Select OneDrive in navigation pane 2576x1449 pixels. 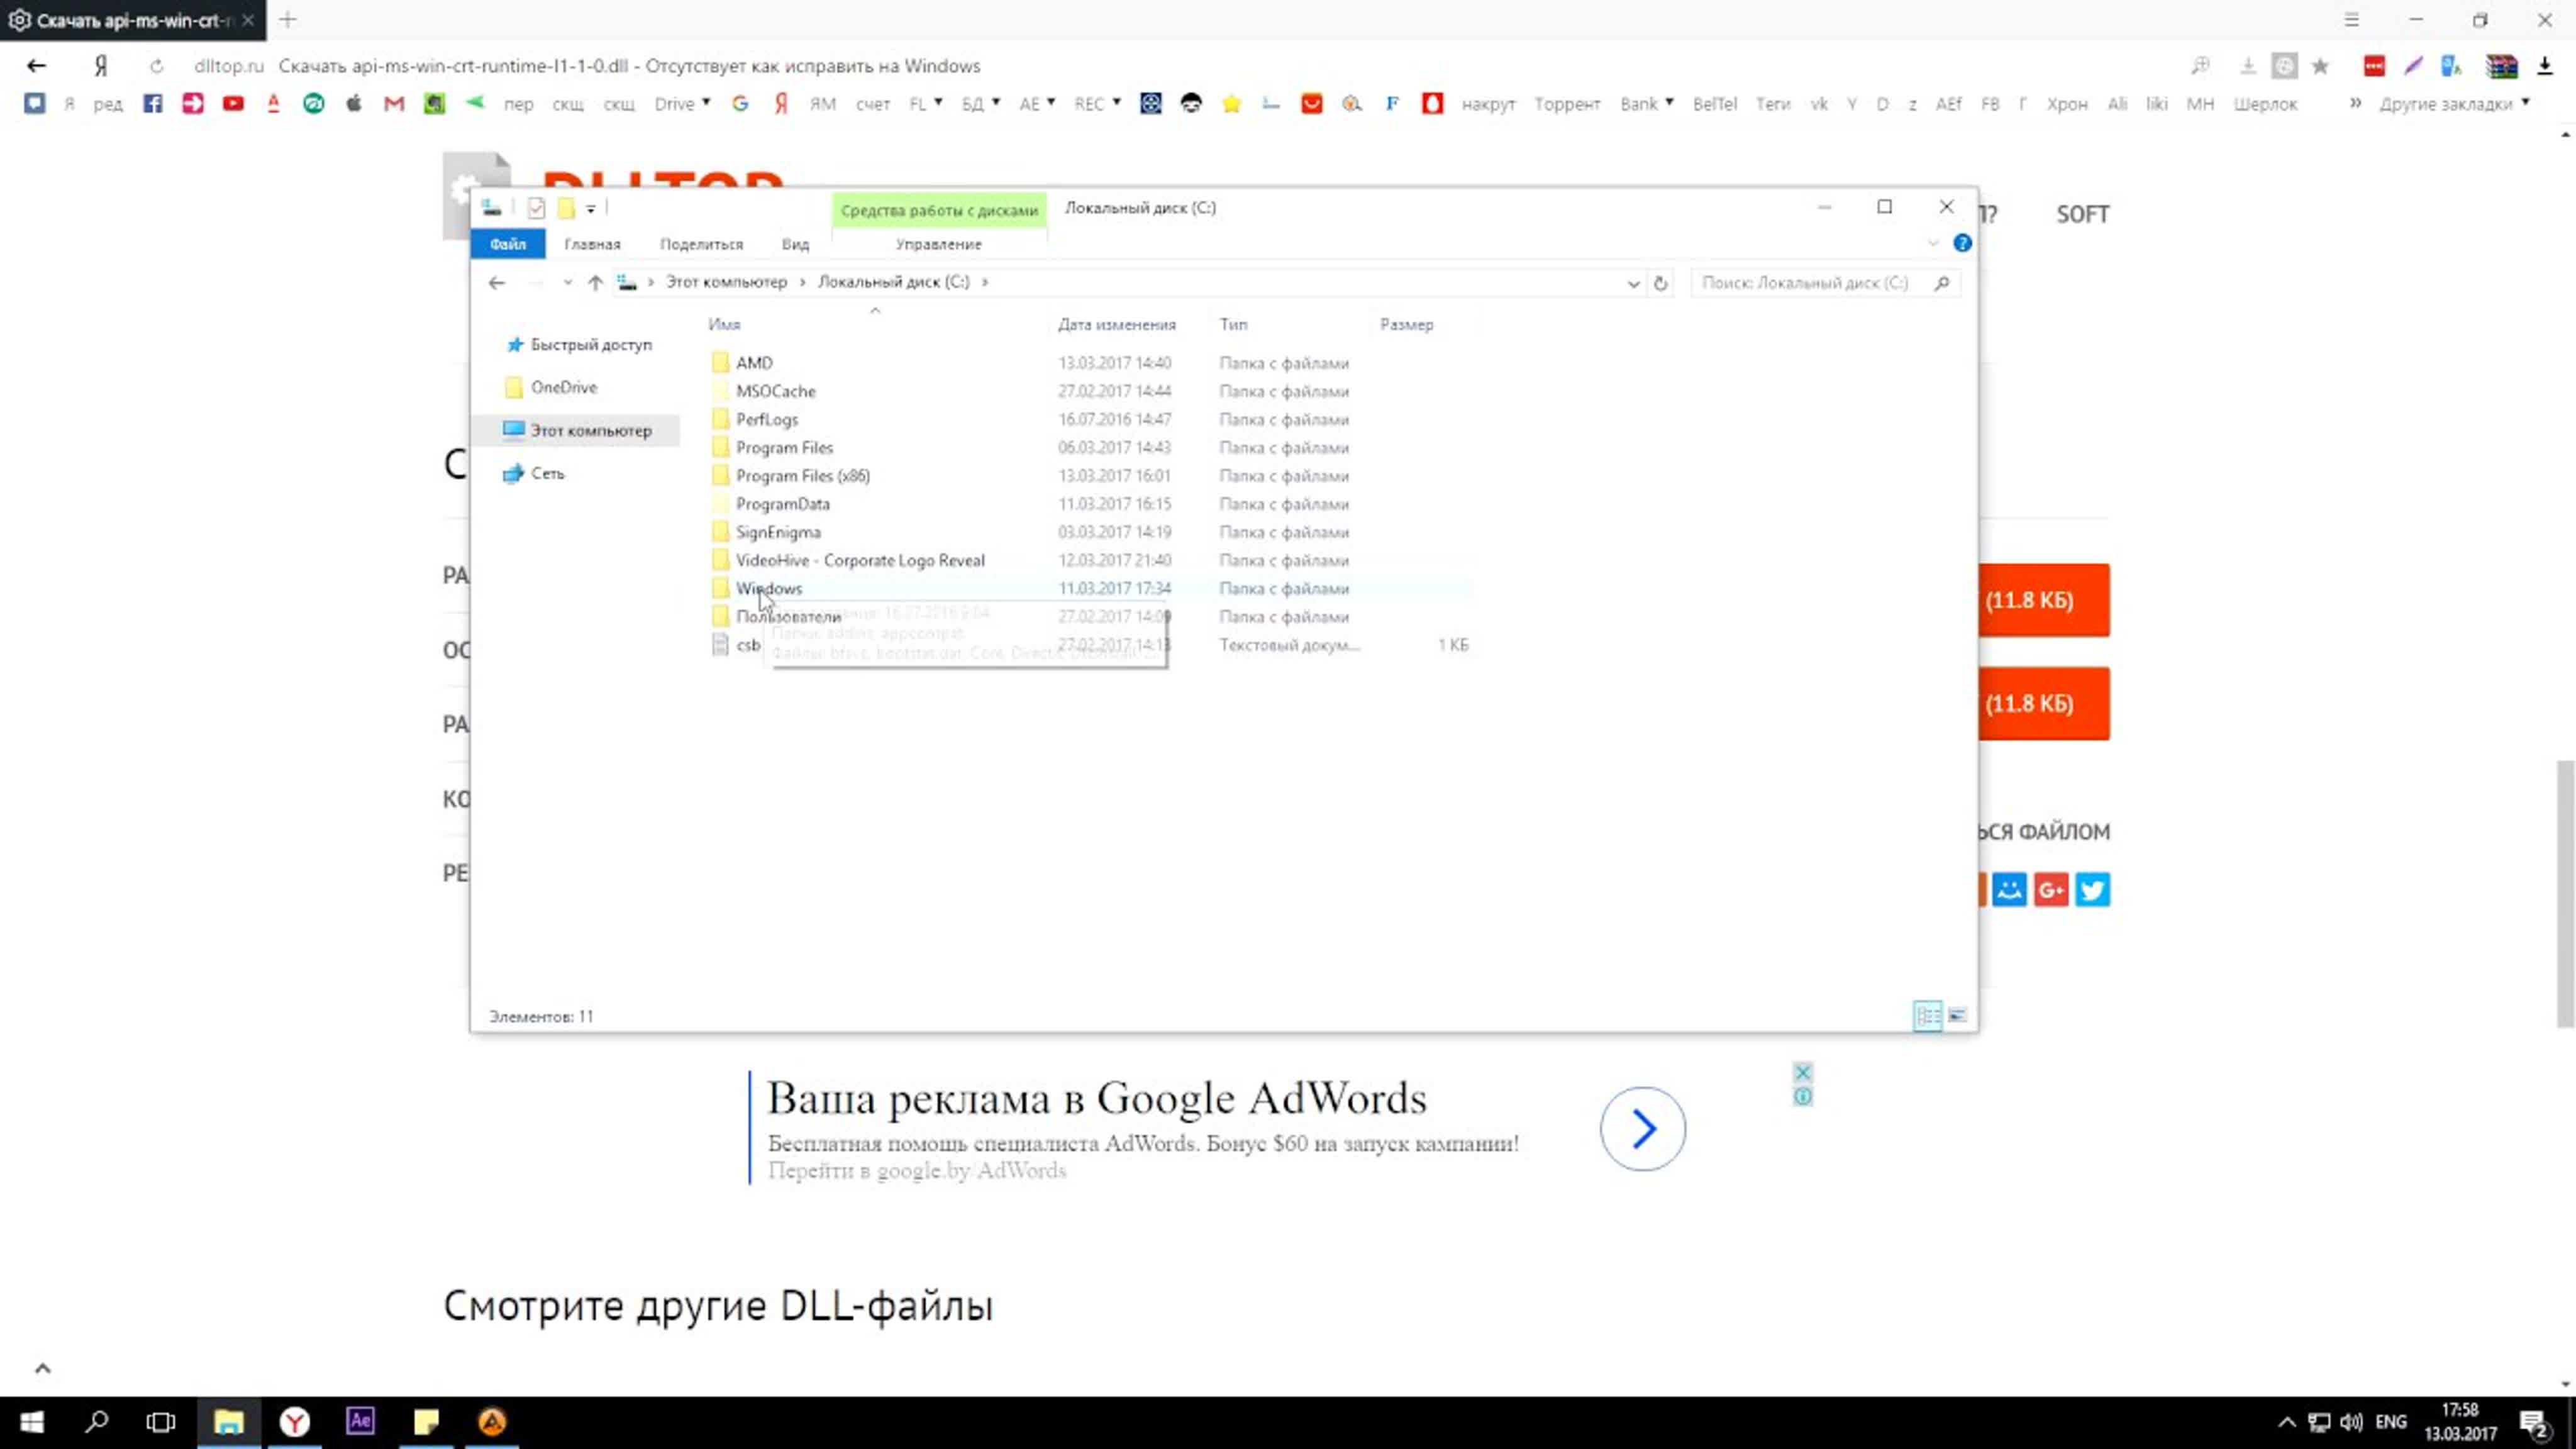(564, 387)
